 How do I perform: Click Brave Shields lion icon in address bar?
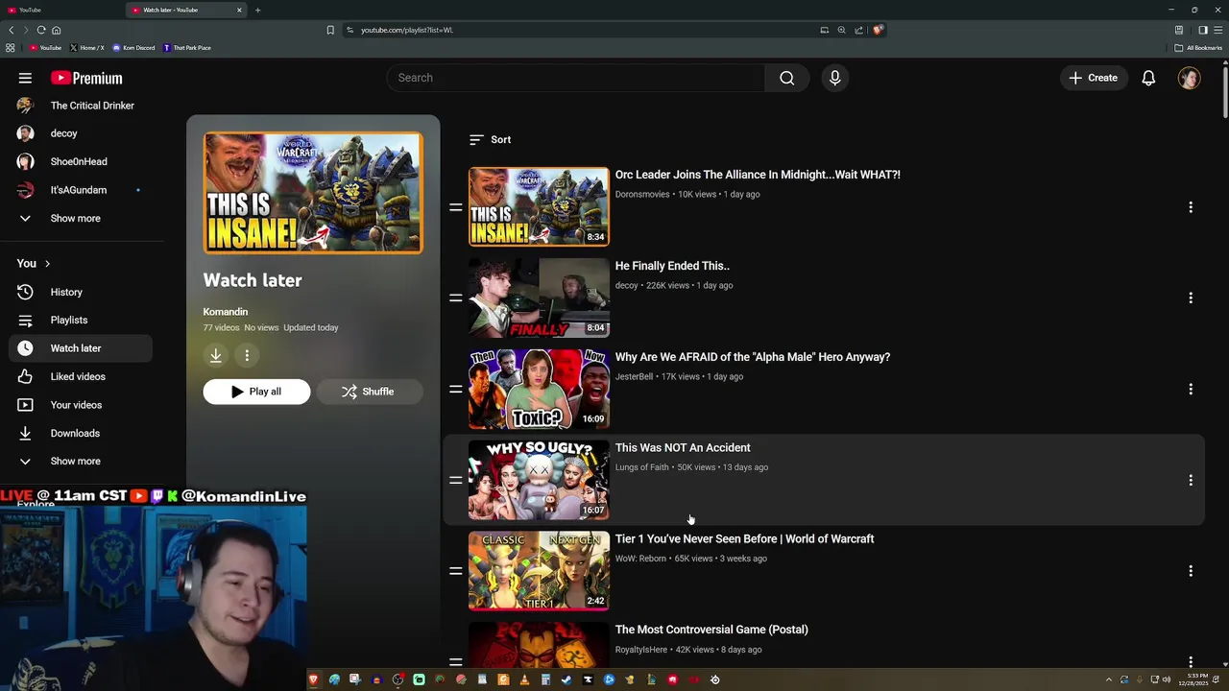(878, 30)
